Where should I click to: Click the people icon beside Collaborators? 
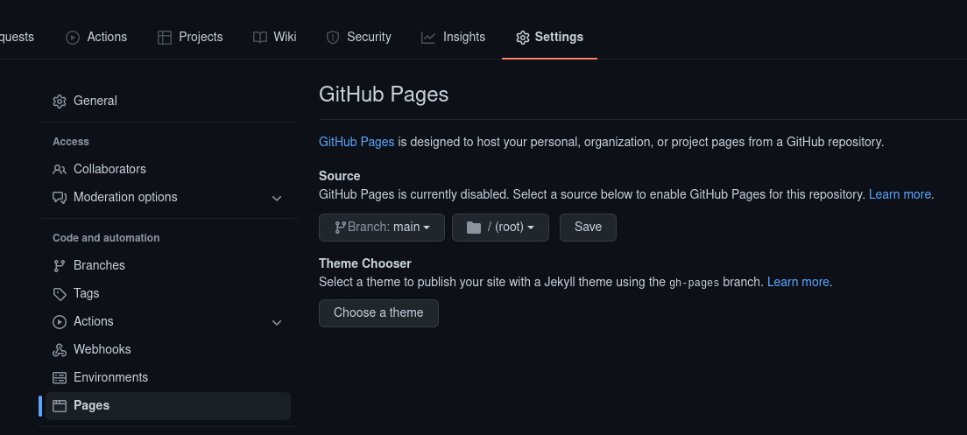coord(60,170)
